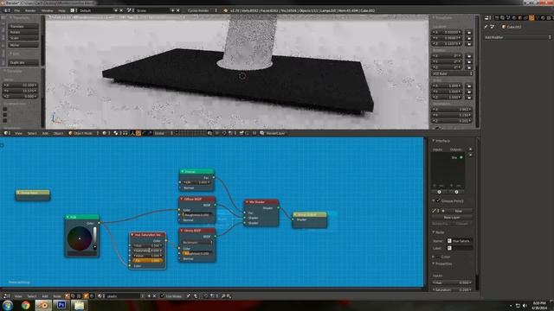Toggle the Location Y lock
554x311 pixels.
[x=469, y=38]
